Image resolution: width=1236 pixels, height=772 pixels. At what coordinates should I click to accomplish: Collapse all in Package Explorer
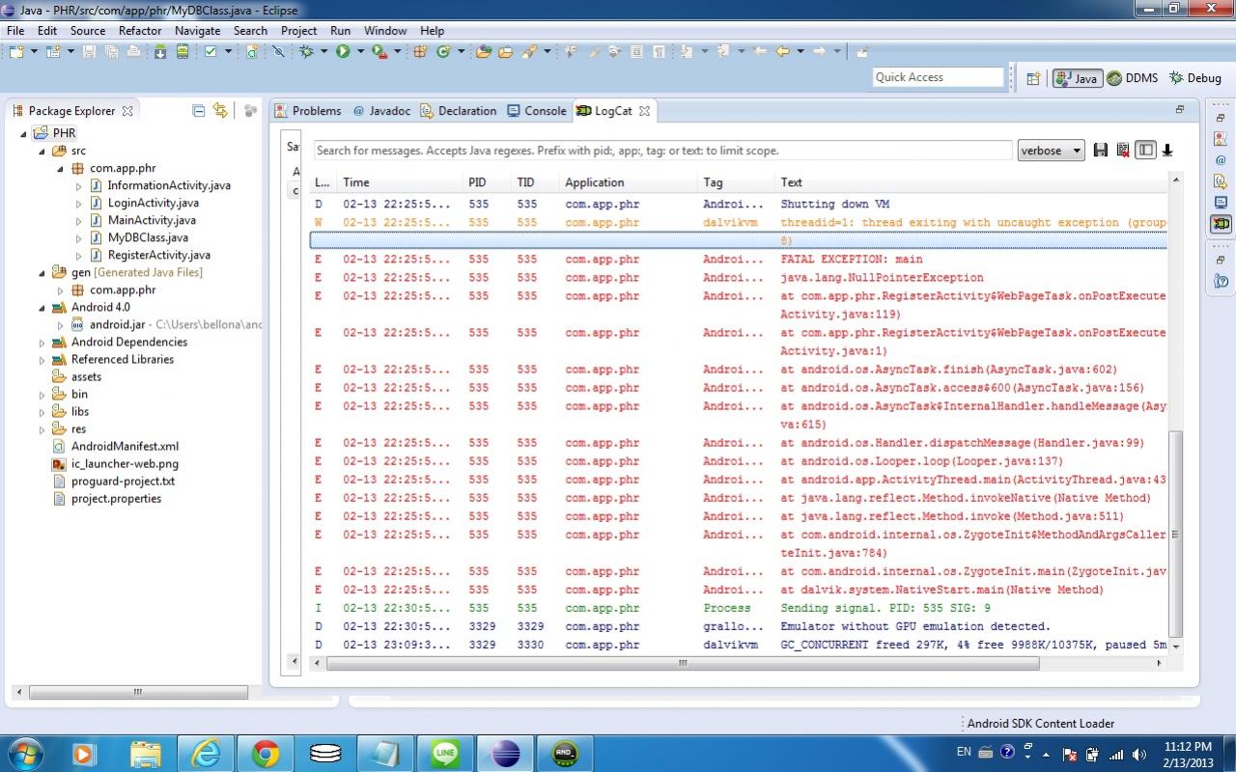[x=199, y=111]
